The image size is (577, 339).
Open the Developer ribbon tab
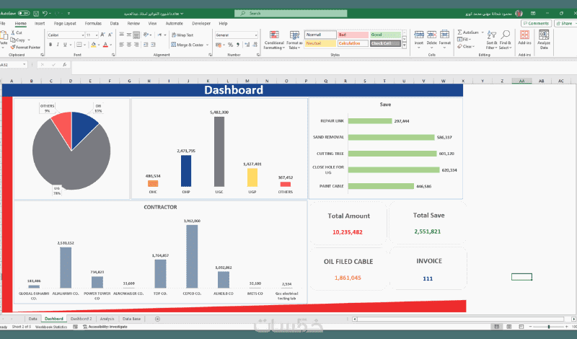coord(201,23)
